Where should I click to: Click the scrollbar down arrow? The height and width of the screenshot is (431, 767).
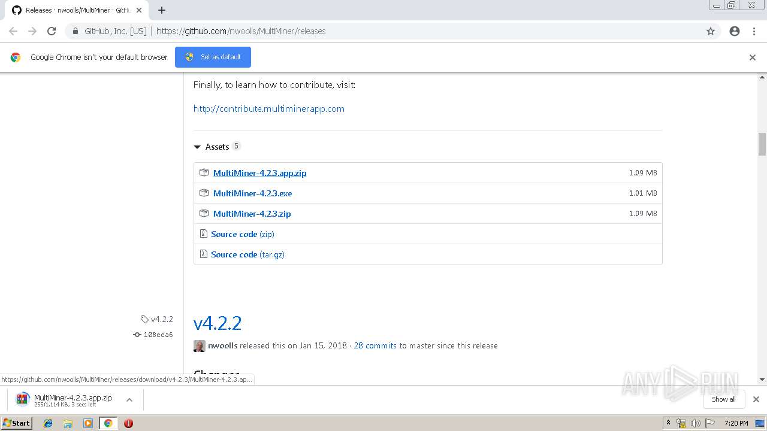tap(762, 380)
